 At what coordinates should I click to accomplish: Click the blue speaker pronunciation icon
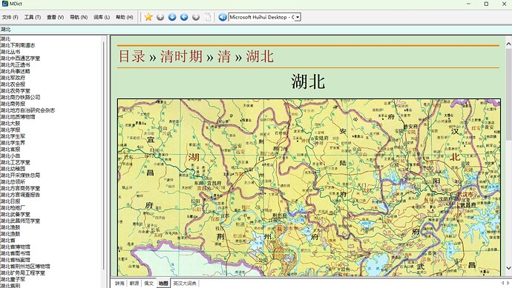coord(223,17)
